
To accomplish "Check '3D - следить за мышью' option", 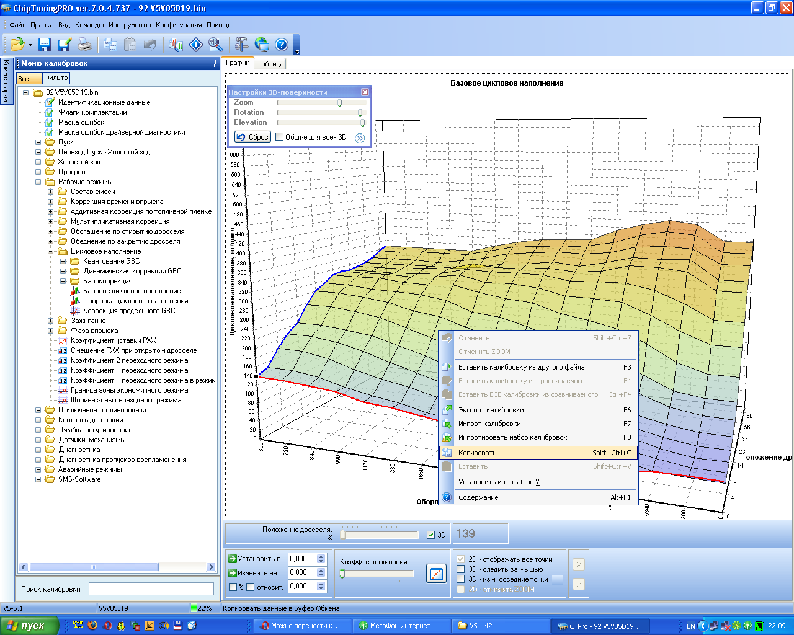I will tap(460, 569).
